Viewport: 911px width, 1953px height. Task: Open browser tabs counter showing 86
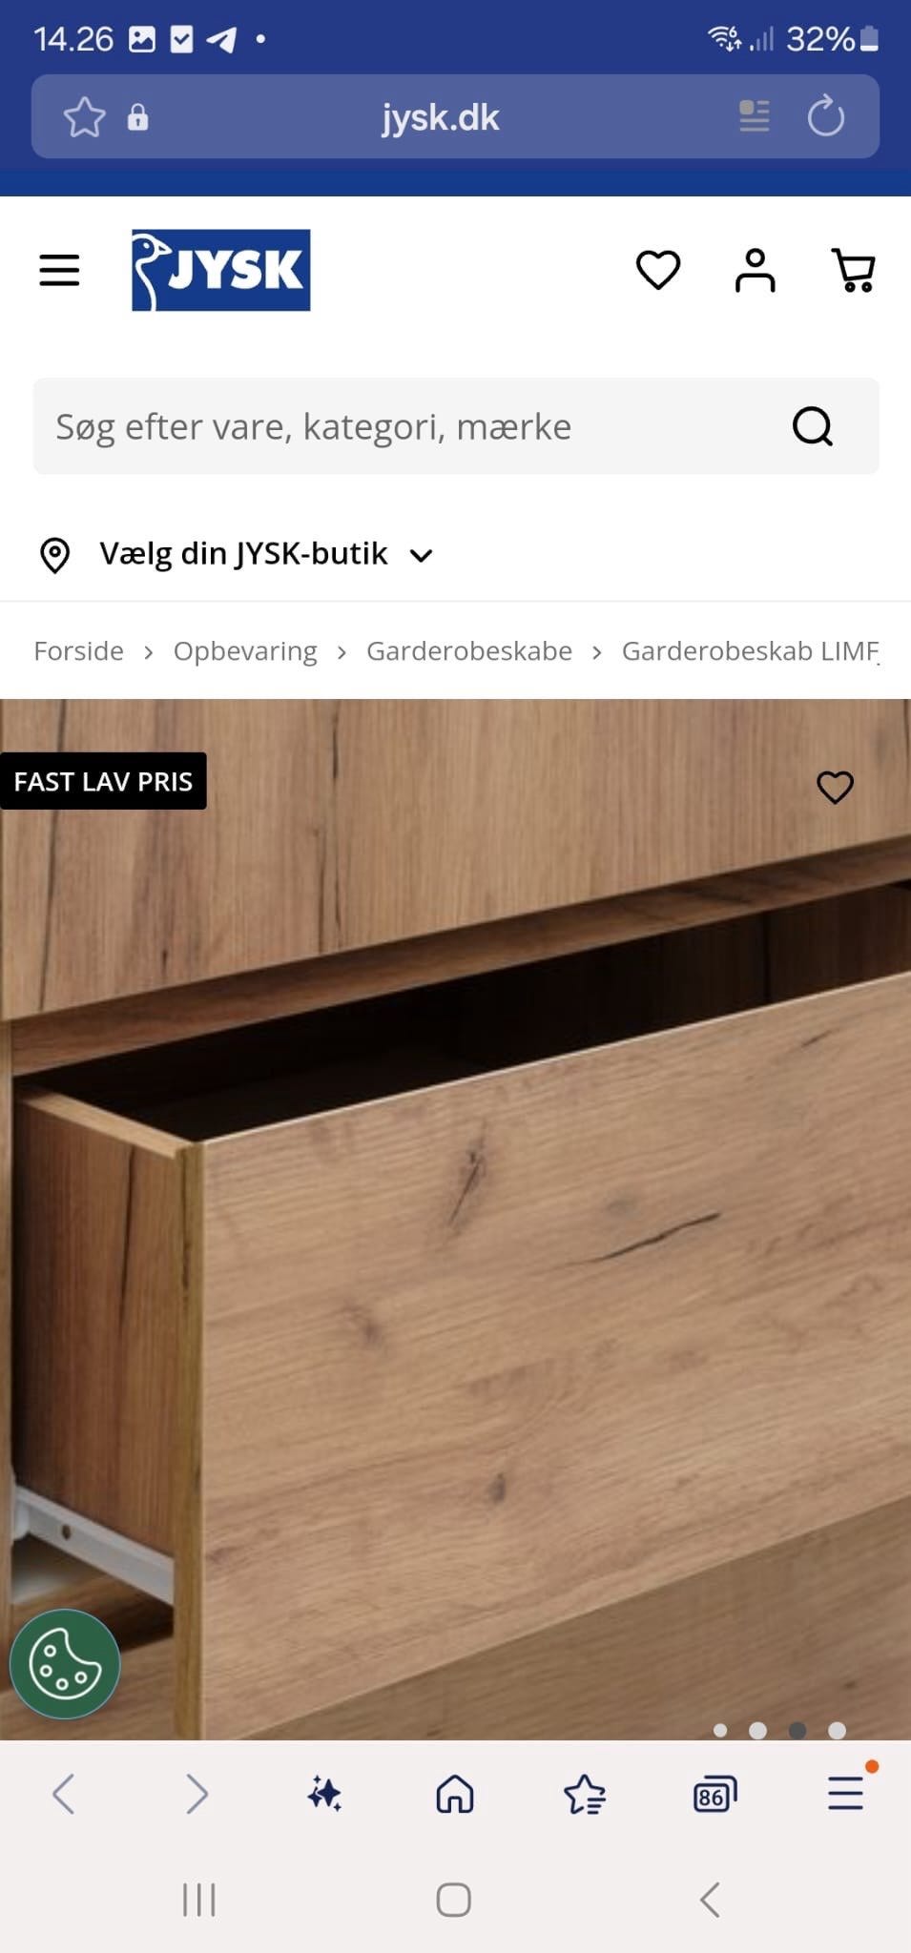pyautogui.click(x=714, y=1794)
